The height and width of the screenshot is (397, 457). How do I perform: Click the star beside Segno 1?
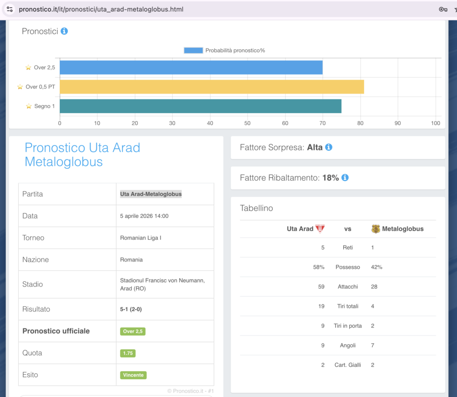(x=29, y=106)
